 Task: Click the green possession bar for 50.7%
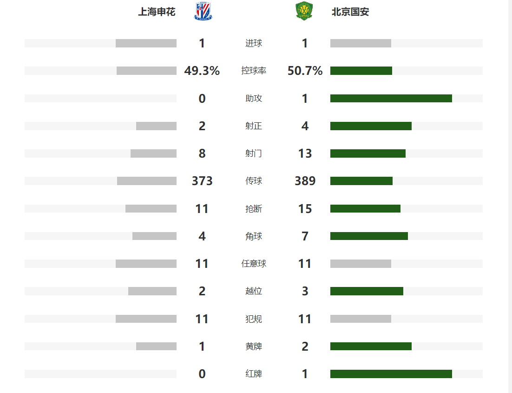pyautogui.click(x=361, y=71)
